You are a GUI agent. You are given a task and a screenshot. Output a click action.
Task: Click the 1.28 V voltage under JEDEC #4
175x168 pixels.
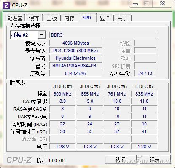[x=62, y=147]
